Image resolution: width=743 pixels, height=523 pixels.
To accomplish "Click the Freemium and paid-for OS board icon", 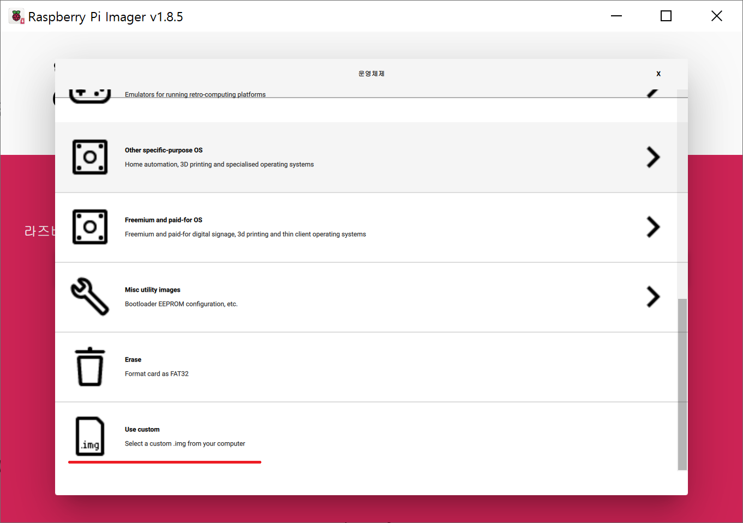I will (90, 227).
